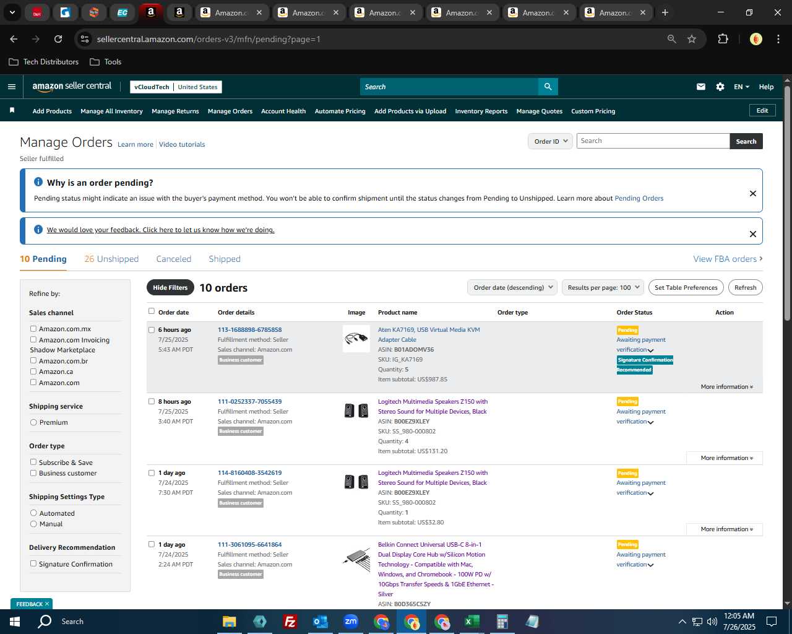
Task: Open Zoom from the taskbar
Action: tap(351, 622)
